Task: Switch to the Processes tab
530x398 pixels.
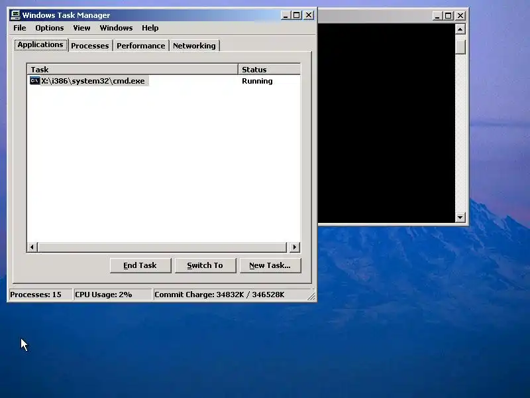Action: coord(90,46)
